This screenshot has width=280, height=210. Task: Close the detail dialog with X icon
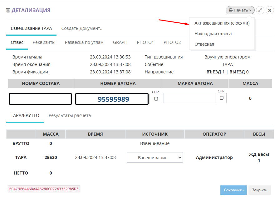(x=270, y=10)
